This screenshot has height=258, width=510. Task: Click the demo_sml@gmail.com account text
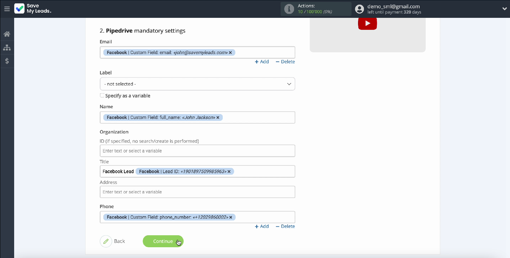point(393,6)
